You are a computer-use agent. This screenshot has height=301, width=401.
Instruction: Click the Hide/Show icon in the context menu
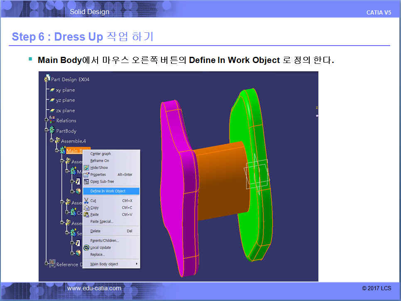86,168
